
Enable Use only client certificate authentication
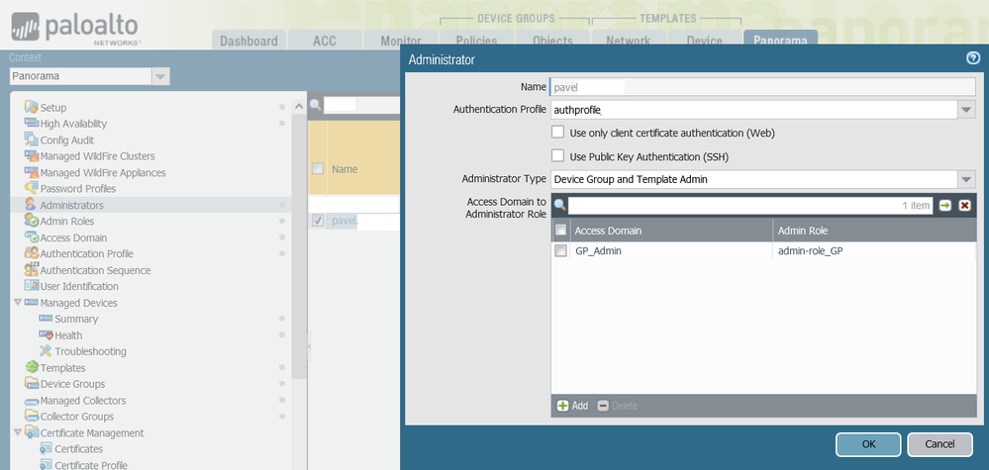pyautogui.click(x=558, y=133)
